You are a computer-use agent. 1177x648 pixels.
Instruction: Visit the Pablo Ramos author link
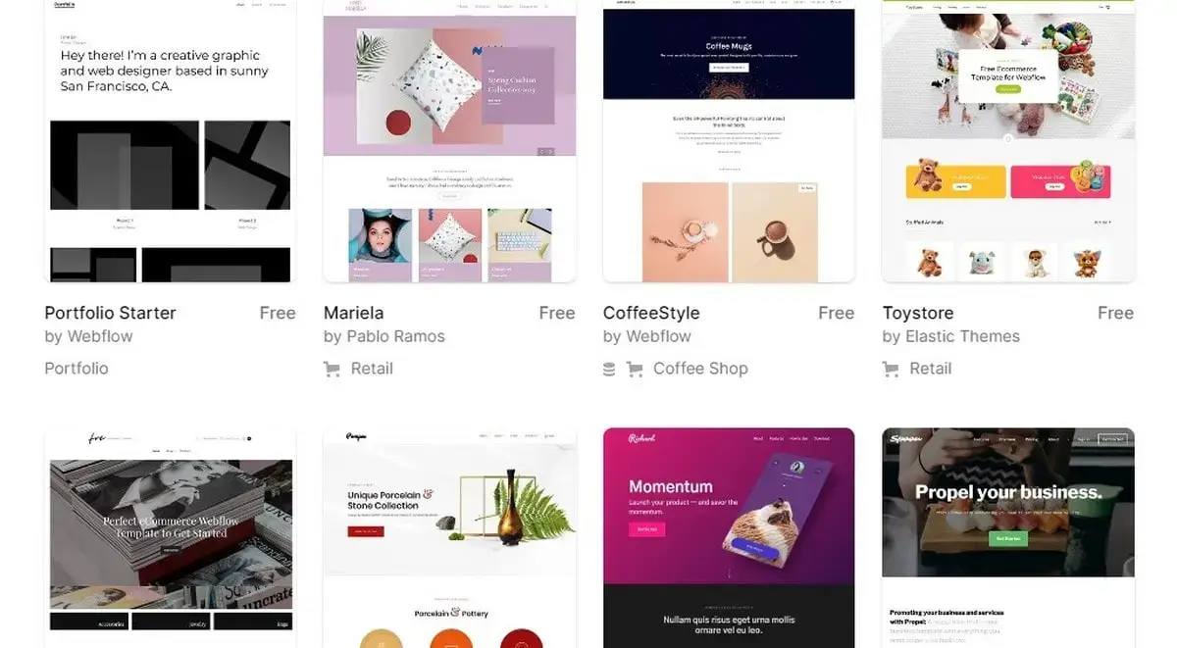click(396, 336)
